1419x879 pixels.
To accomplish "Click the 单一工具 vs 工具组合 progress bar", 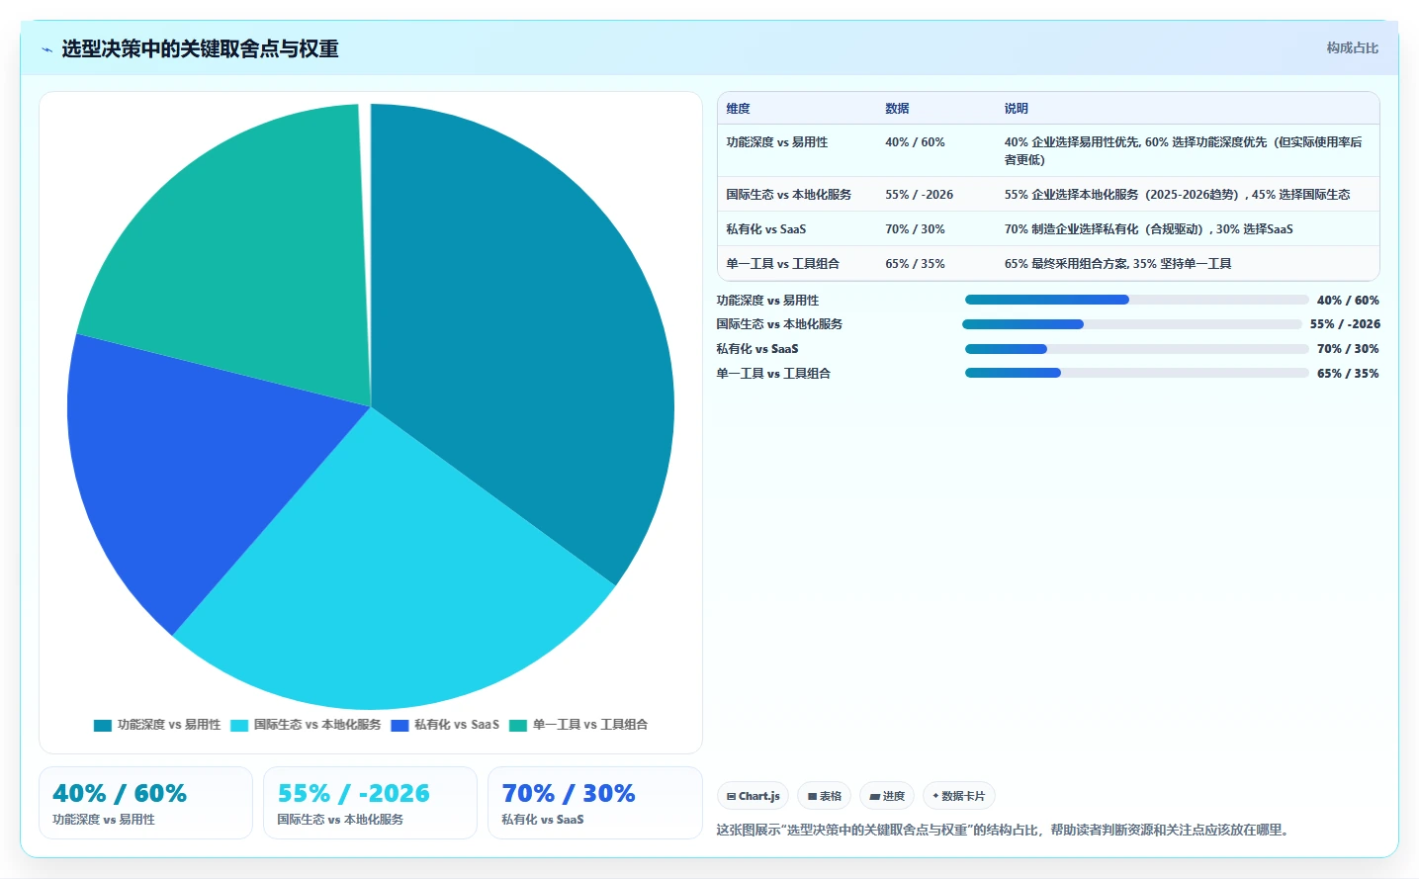I will [x=1136, y=373].
